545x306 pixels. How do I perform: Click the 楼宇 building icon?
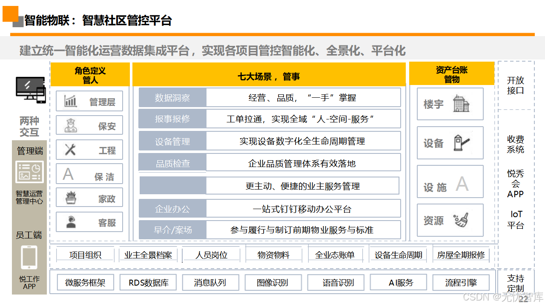pos(461,103)
